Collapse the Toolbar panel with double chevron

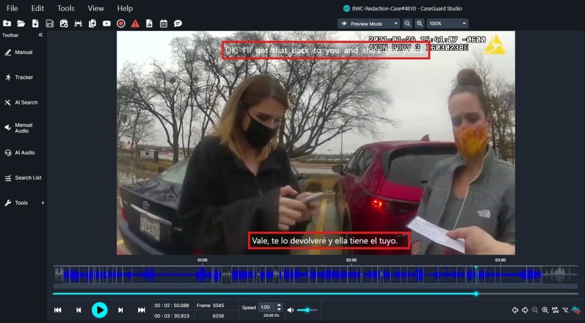click(41, 35)
